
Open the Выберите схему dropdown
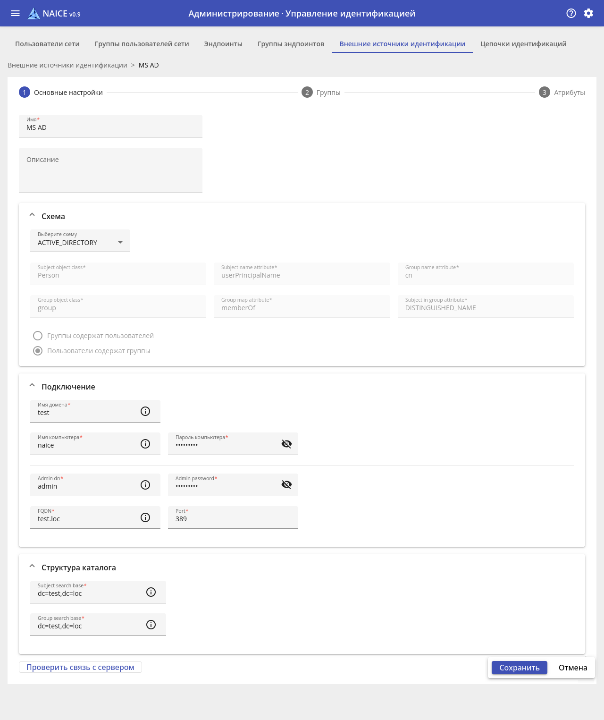(x=80, y=241)
